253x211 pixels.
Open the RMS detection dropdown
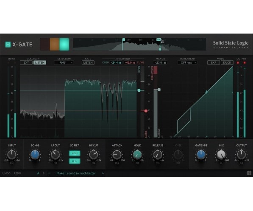point(64,62)
